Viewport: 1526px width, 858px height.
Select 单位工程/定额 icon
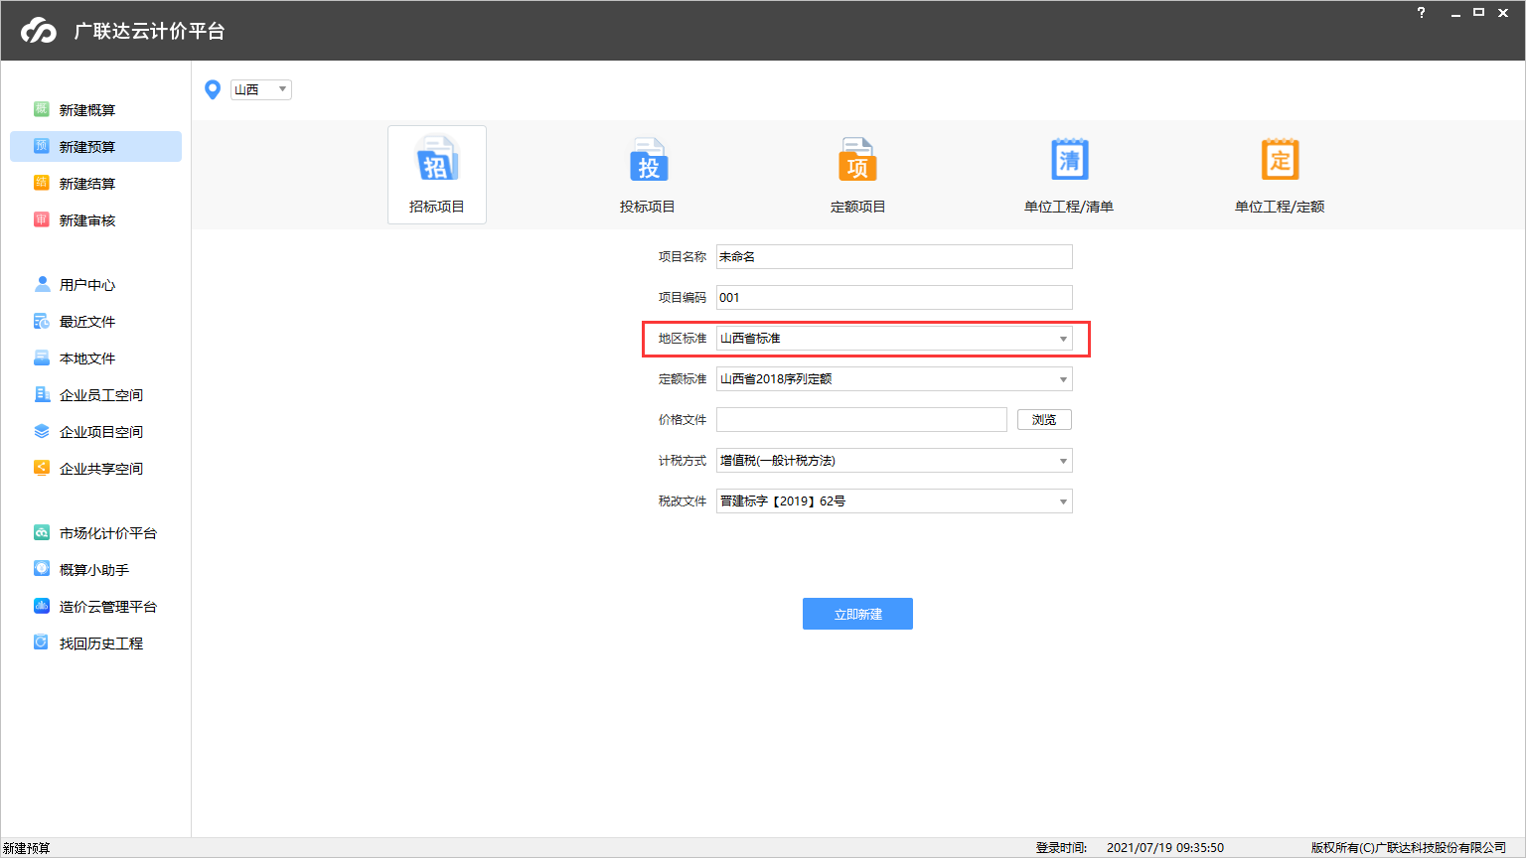pos(1281,159)
